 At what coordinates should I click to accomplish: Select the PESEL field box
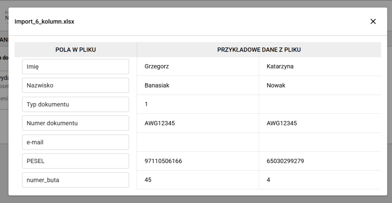pos(75,161)
